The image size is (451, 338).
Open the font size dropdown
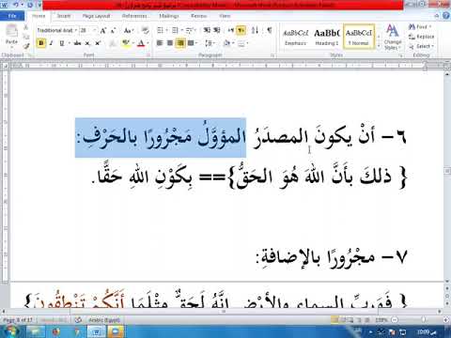coord(95,30)
